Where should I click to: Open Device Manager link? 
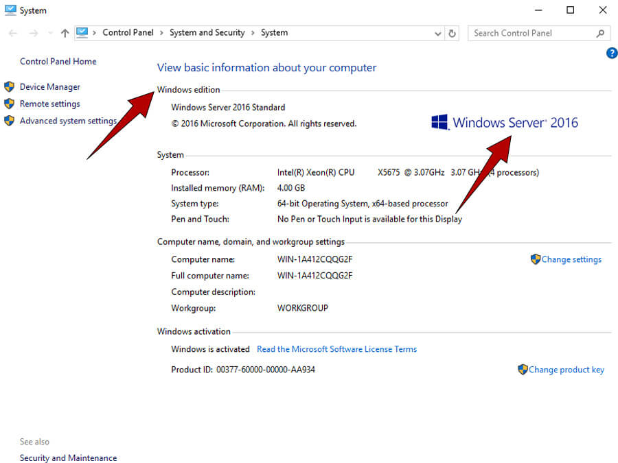pyautogui.click(x=50, y=87)
